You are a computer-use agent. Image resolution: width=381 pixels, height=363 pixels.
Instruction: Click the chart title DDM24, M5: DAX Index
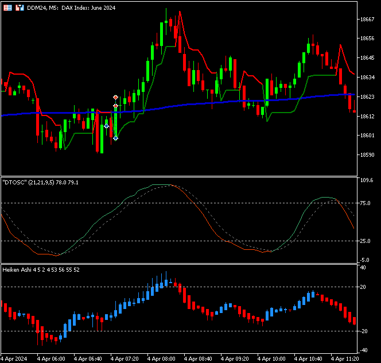pos(71,8)
